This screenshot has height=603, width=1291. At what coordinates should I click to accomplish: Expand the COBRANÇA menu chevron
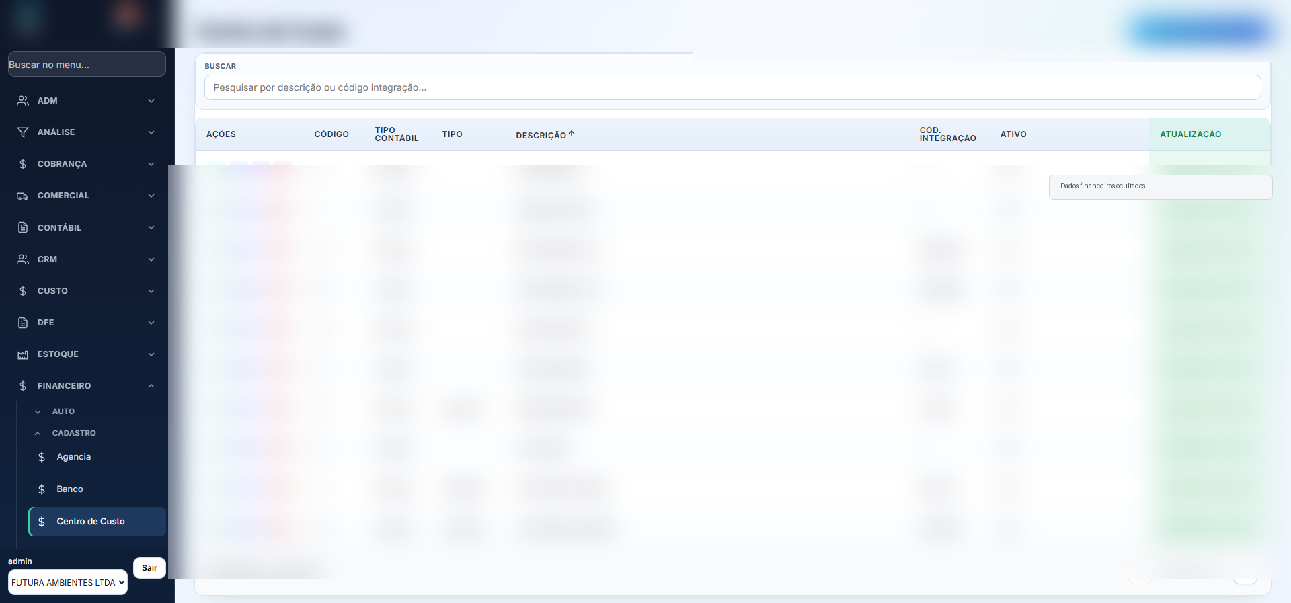pyautogui.click(x=151, y=164)
